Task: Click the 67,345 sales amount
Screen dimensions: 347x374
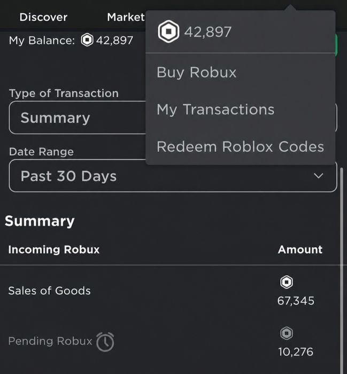Action: (296, 301)
